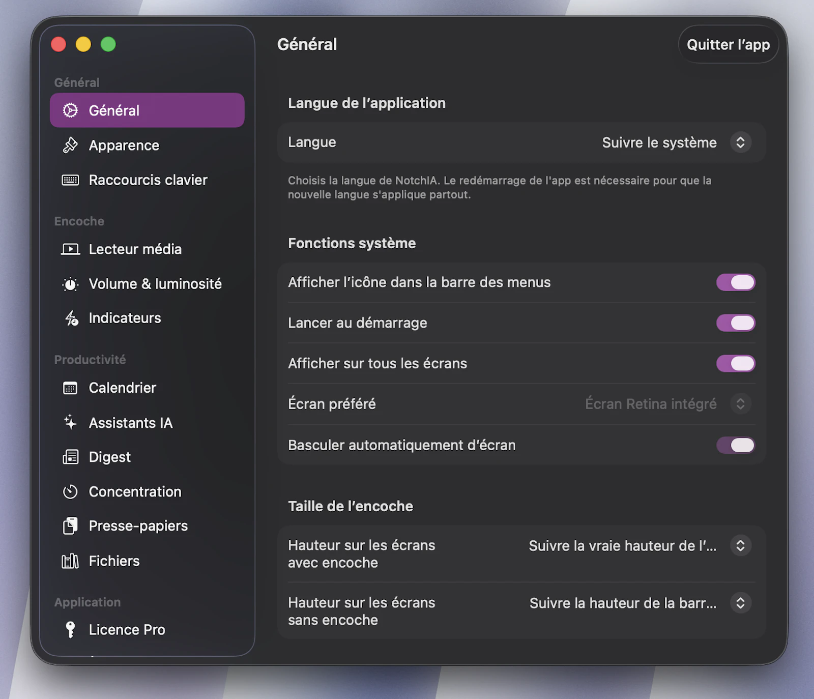Click the Écran préféré row label
Screen dimensions: 814x699
(332, 404)
